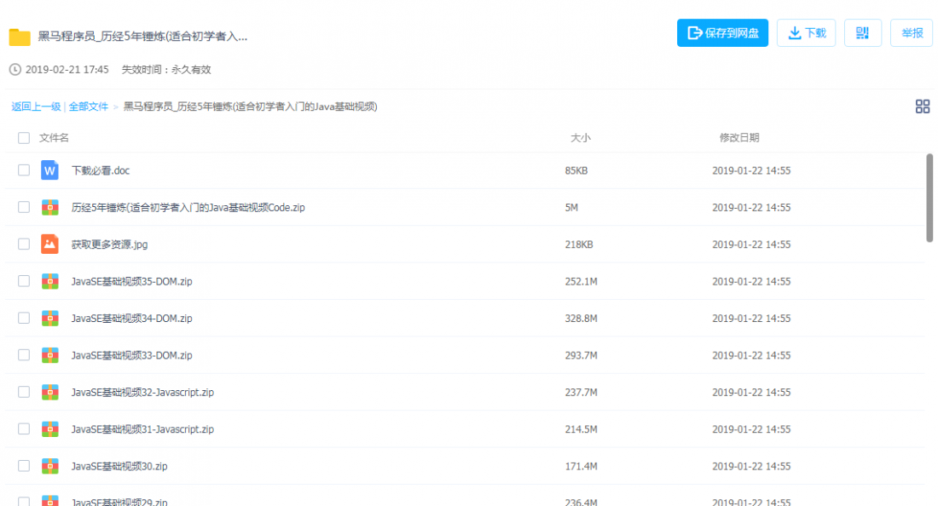Tick checkbox for JavaSE基础视频31-Javascript.zip

click(x=24, y=429)
